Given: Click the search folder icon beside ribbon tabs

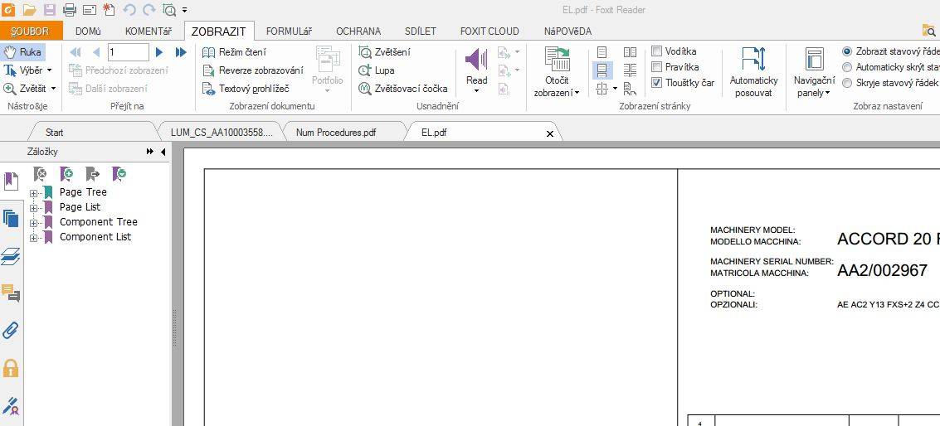Looking at the screenshot, I should [928, 31].
